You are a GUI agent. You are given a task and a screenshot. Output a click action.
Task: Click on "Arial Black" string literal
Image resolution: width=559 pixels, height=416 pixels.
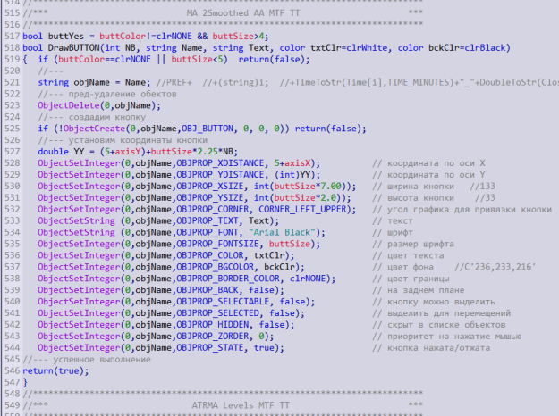(282, 232)
